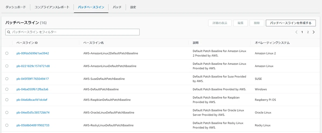
Task: Switch to コンプライアンスレポート tab
Action: (52, 7)
